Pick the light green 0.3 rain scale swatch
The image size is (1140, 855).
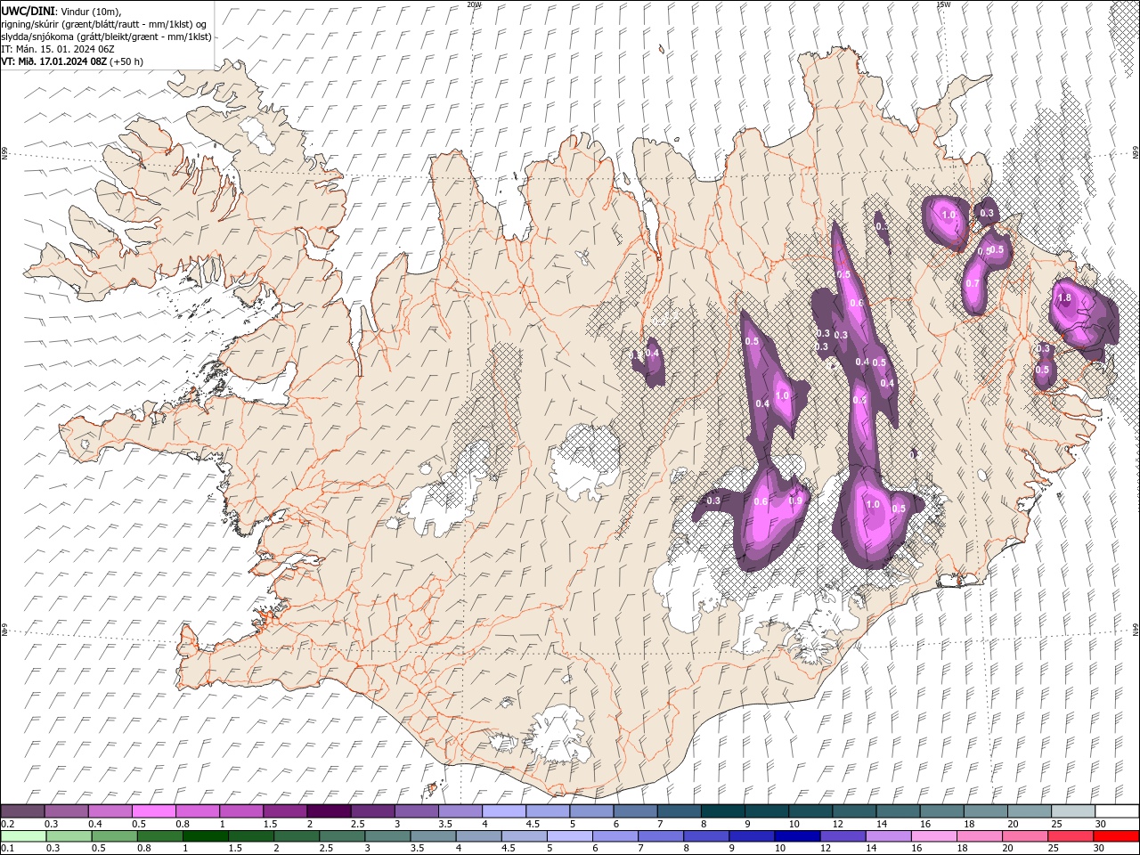(69, 836)
